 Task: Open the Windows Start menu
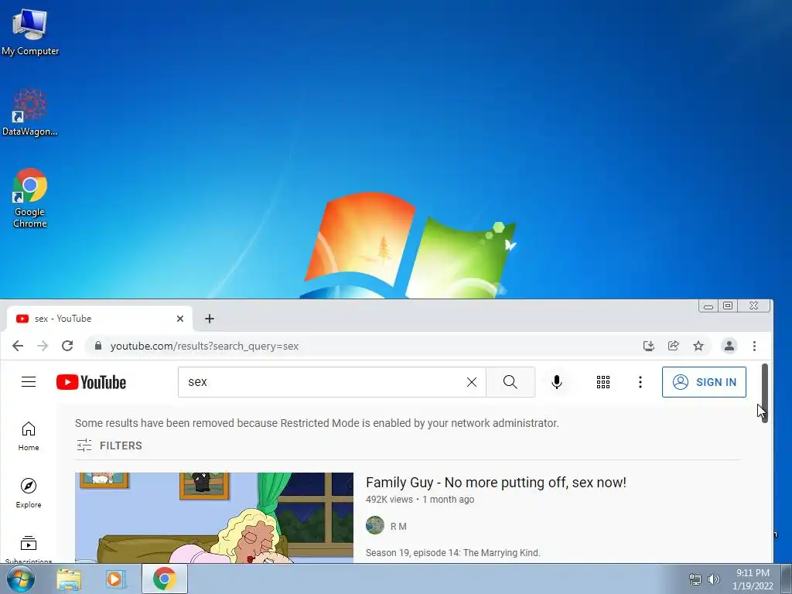tap(20, 579)
